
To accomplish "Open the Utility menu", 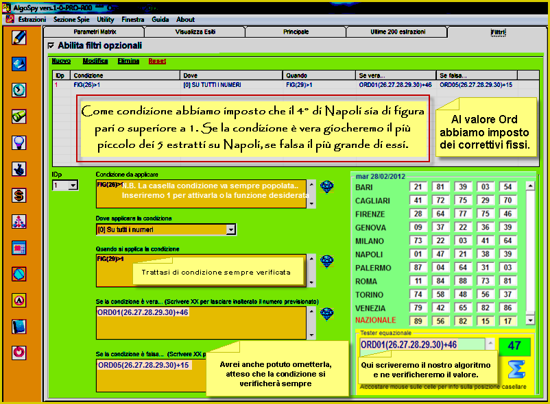I will click(105, 20).
